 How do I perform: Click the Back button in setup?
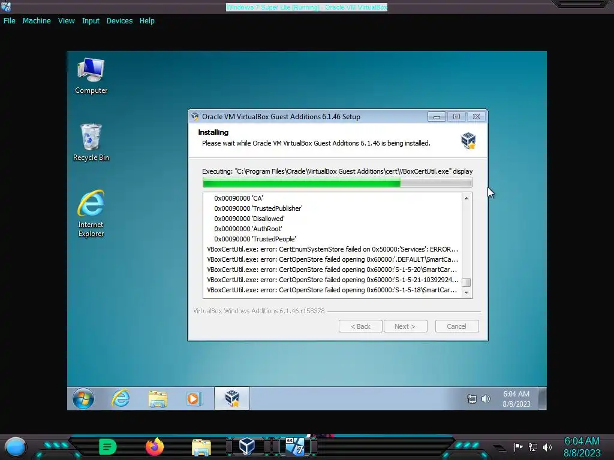360,326
